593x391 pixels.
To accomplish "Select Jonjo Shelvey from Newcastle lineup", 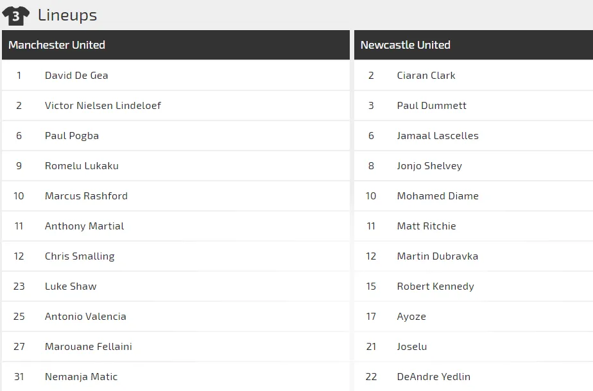I will tap(429, 165).
